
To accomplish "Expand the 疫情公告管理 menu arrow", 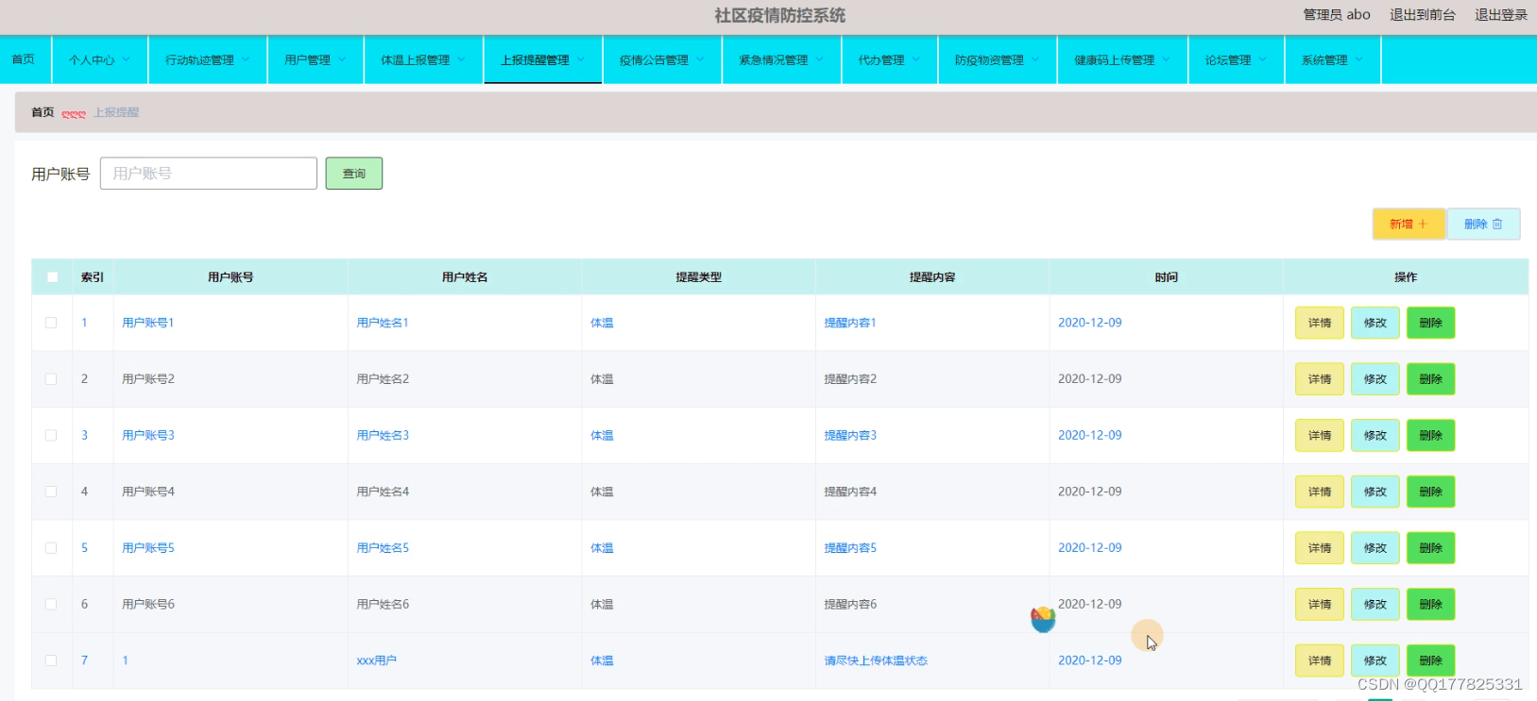I will (x=700, y=59).
